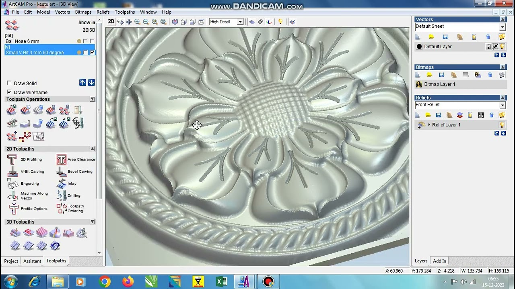Click the lightbulb lights and material icon
Screen dimensions: 515x289
tap(280, 22)
